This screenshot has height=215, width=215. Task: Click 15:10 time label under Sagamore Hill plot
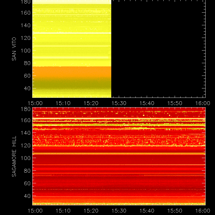pyautogui.click(x=63, y=211)
